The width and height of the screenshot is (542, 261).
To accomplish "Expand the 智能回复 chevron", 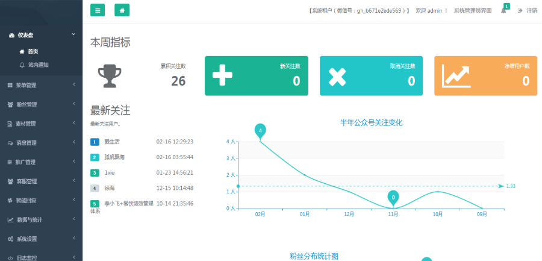I will pos(74,200).
